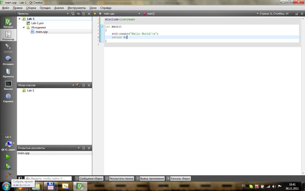This screenshot has width=305, height=191.
Task: Click the EN language indicator
Action: point(244,186)
